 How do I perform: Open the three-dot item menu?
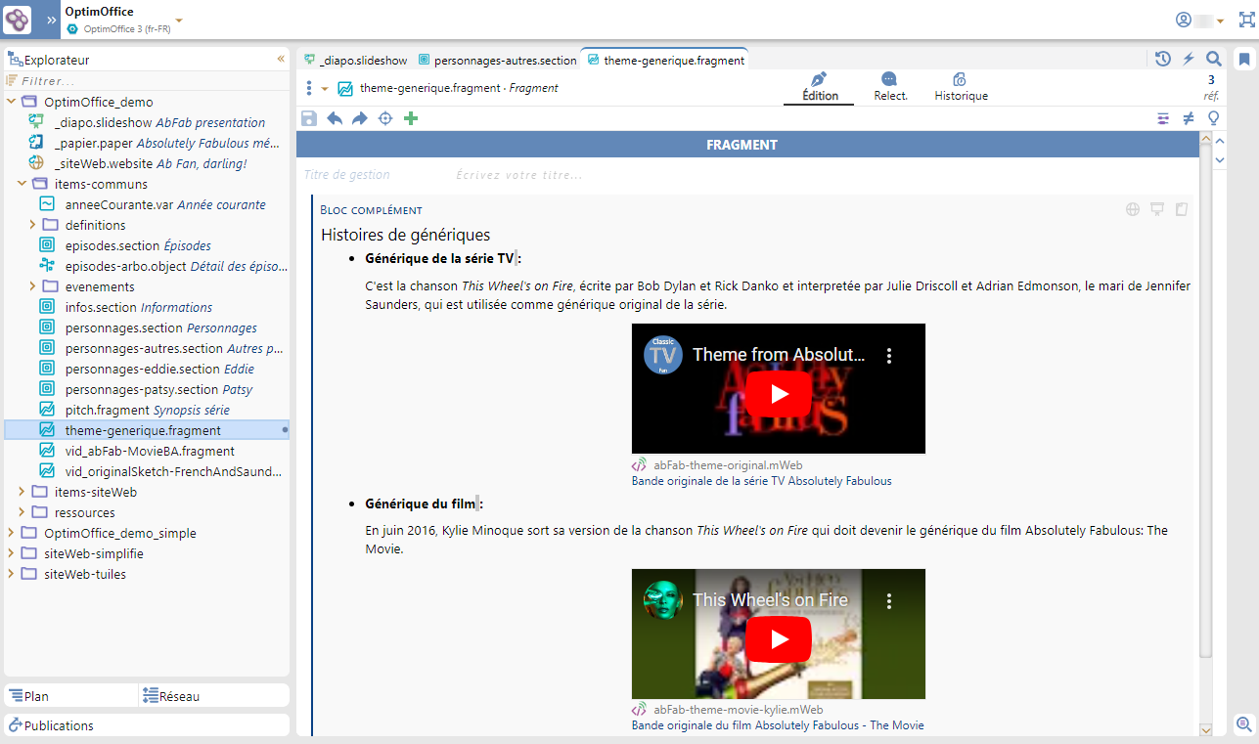click(x=309, y=88)
